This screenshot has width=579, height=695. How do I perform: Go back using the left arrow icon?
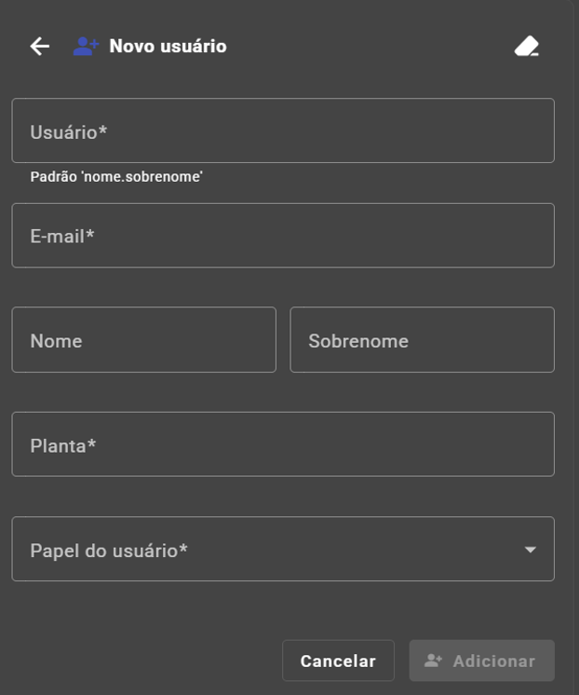pos(40,46)
